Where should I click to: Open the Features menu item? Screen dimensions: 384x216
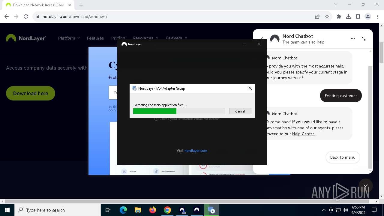click(95, 38)
